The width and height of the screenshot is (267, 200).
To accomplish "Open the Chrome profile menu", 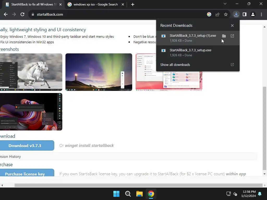I will 253,15.
